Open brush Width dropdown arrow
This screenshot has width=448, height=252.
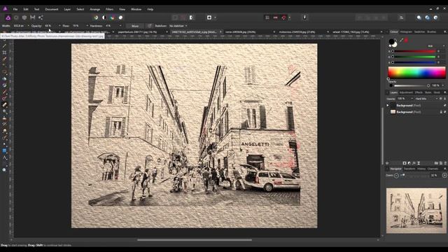click(x=28, y=26)
